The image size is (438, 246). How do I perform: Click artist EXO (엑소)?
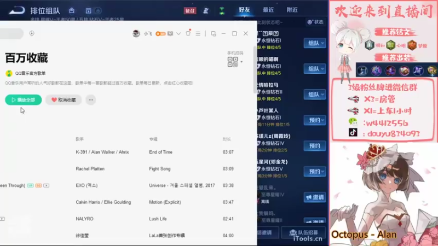point(87,185)
